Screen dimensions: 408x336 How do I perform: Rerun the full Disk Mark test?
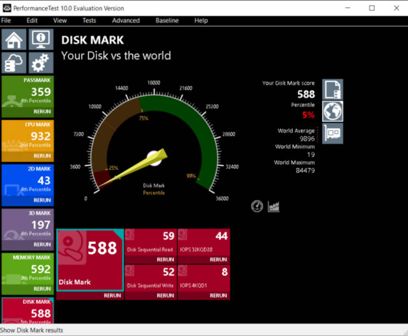[x=112, y=295]
